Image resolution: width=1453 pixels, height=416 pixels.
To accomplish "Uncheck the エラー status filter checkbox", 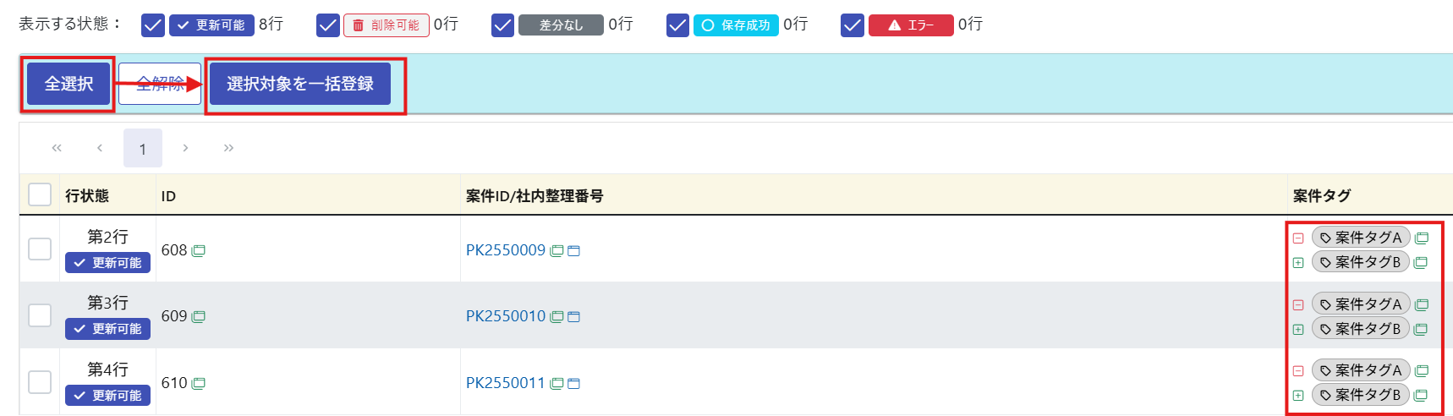I will (x=853, y=25).
